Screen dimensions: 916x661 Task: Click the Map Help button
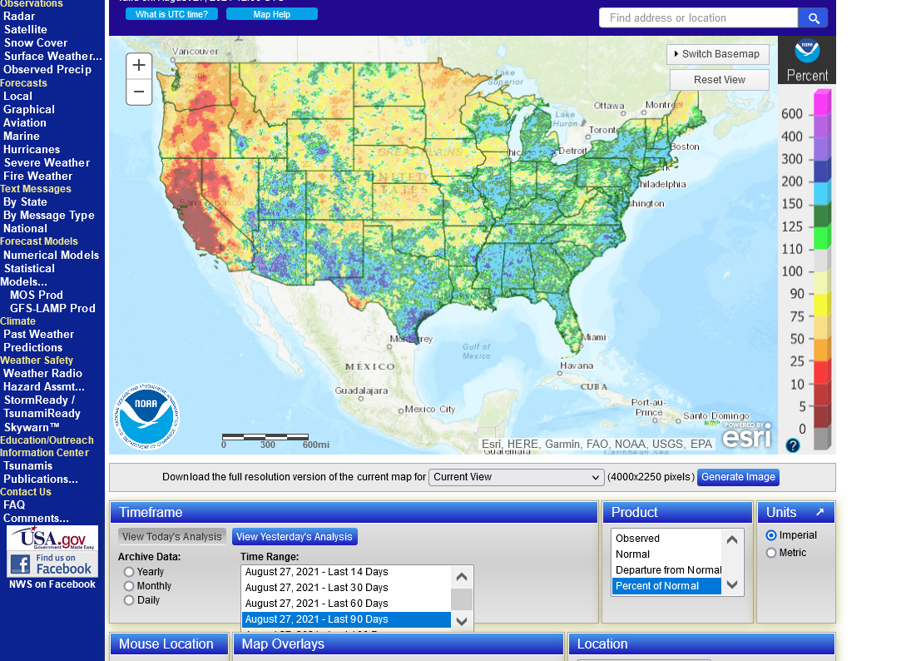pyautogui.click(x=272, y=14)
